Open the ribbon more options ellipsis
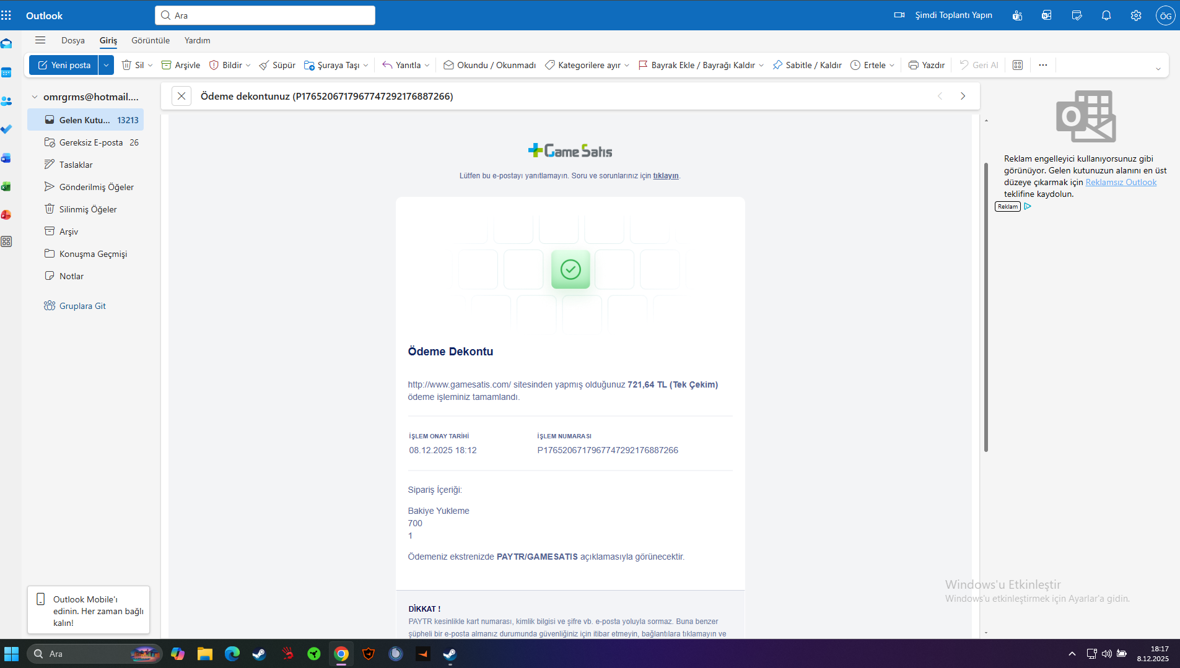This screenshot has height=668, width=1180. pos(1043,65)
